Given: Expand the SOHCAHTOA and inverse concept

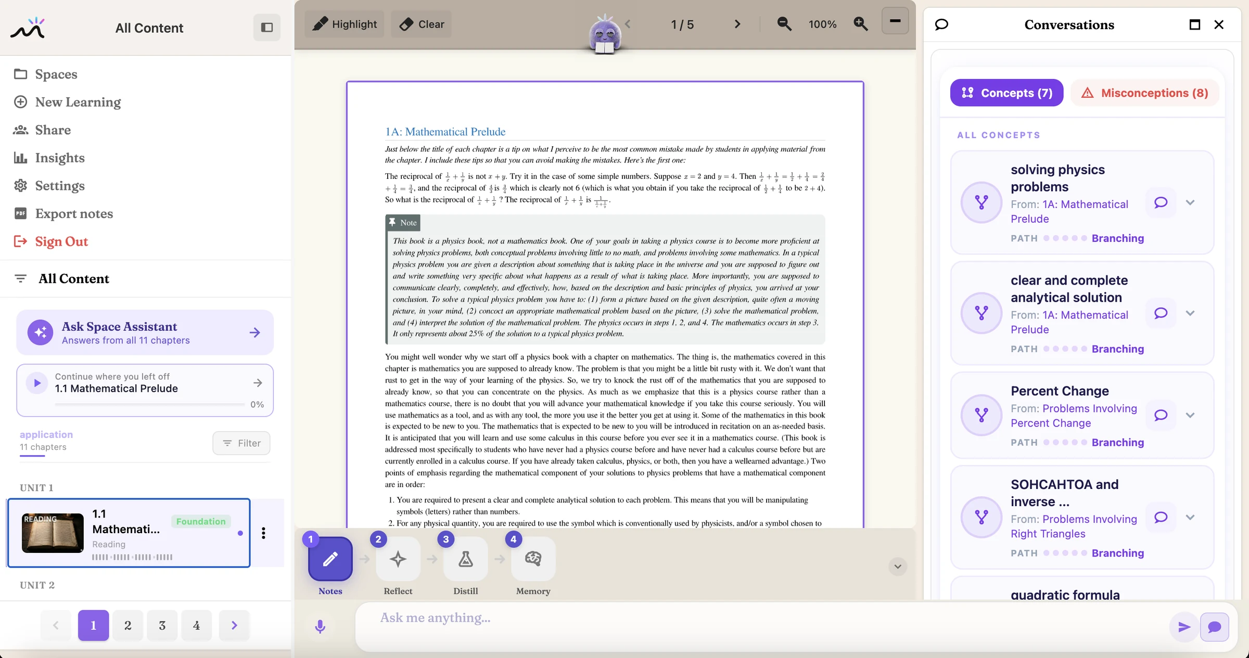Looking at the screenshot, I should click(x=1190, y=517).
